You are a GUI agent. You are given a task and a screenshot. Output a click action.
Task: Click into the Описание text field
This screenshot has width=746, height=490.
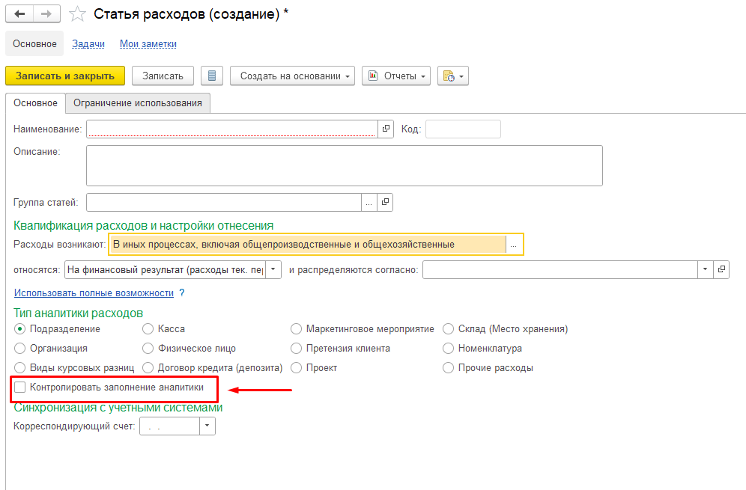coord(344,165)
